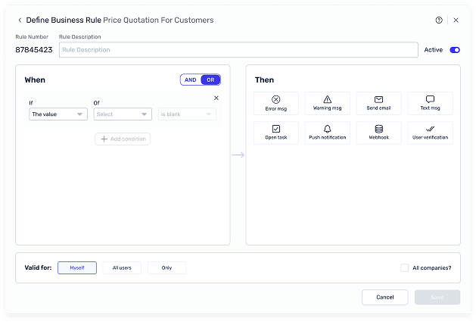Viewport: 476px width, 322px height.
Task: Click into the Rule Description field
Action: (x=238, y=50)
